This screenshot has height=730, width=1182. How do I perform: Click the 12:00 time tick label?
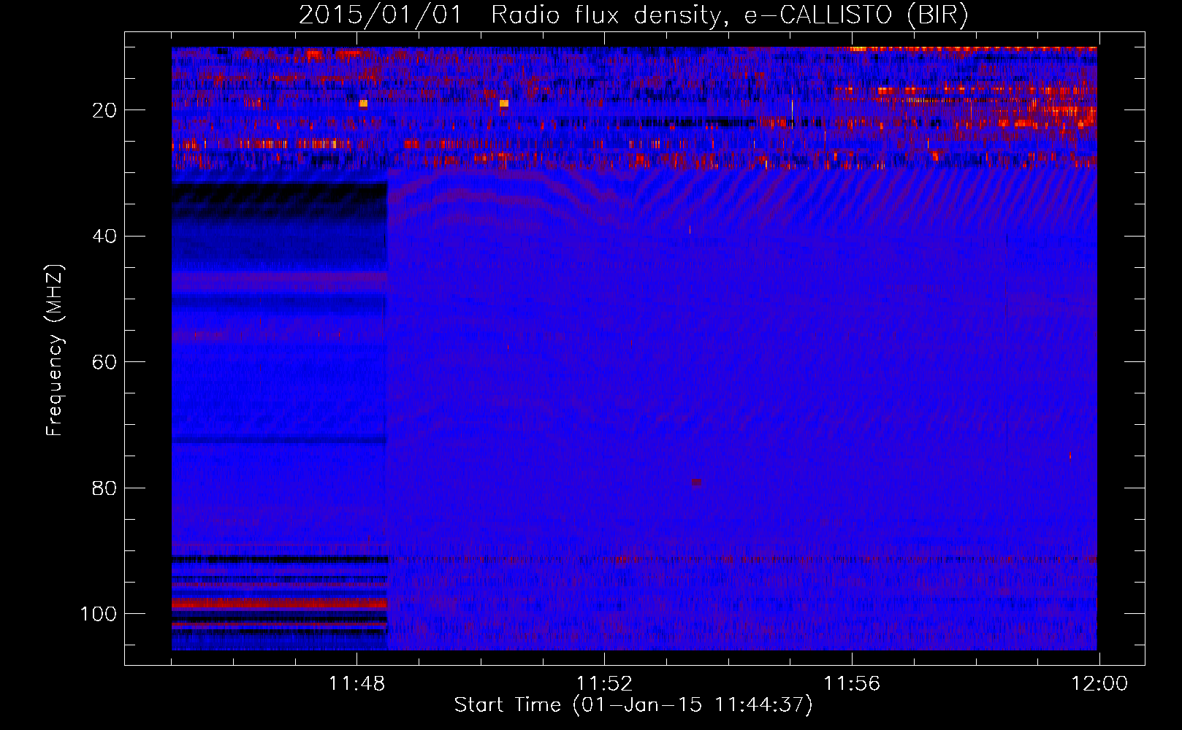click(x=1099, y=684)
